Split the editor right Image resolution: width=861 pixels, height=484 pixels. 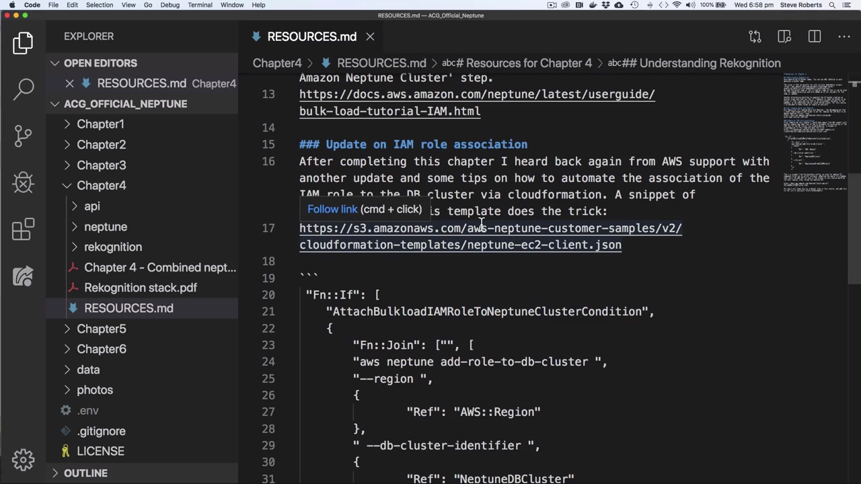[815, 36]
